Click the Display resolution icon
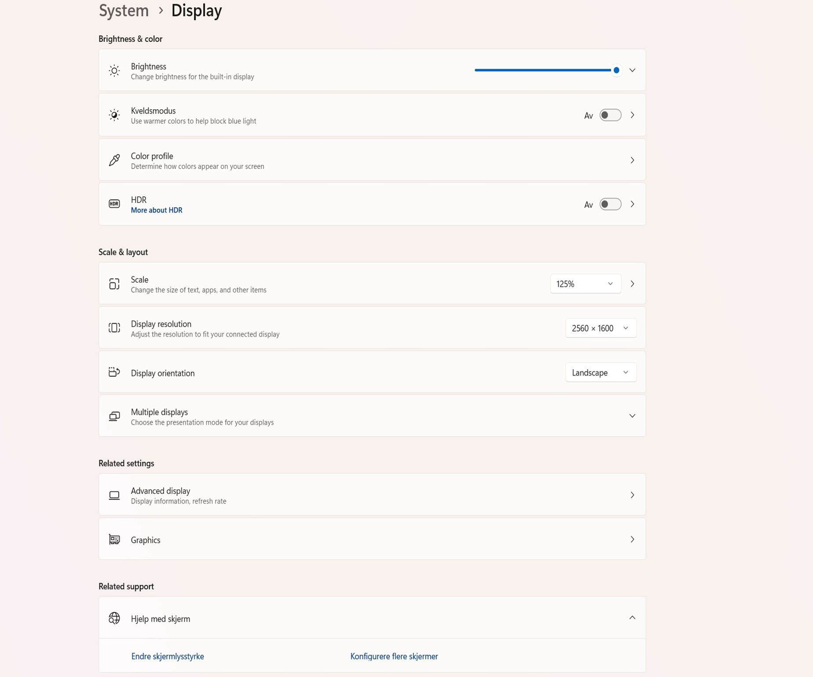The width and height of the screenshot is (813, 677). coord(114,328)
